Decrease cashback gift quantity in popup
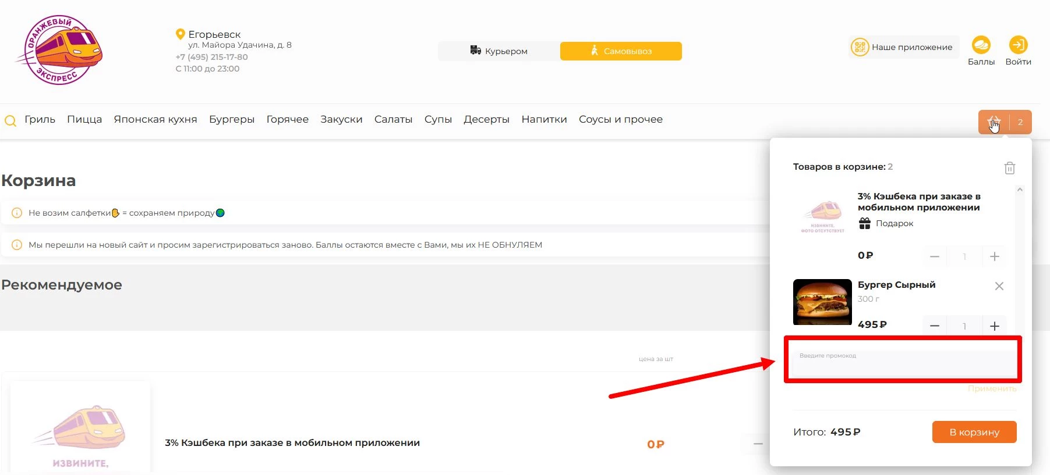The height and width of the screenshot is (475, 1050). pyautogui.click(x=935, y=256)
